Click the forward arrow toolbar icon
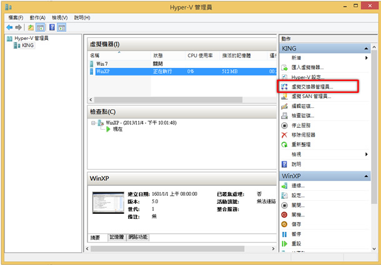Screen dimensions: 381x265 pos(19,27)
